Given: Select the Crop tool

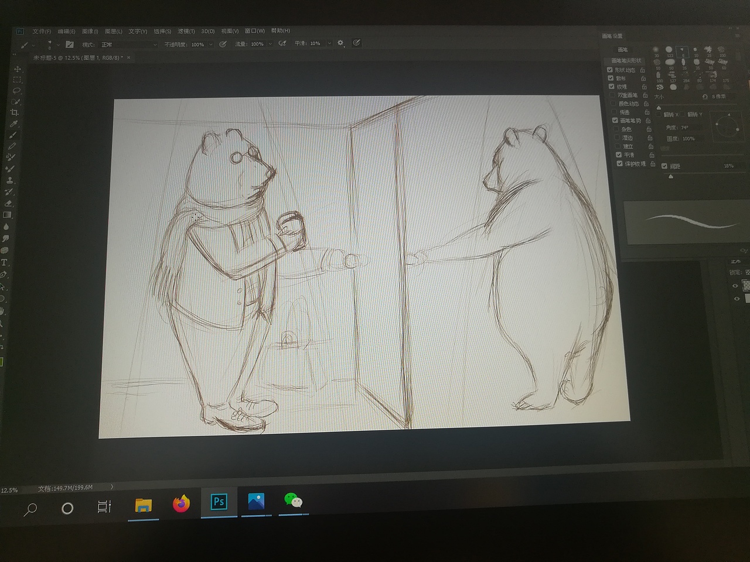Looking at the screenshot, I should pyautogui.click(x=15, y=112).
